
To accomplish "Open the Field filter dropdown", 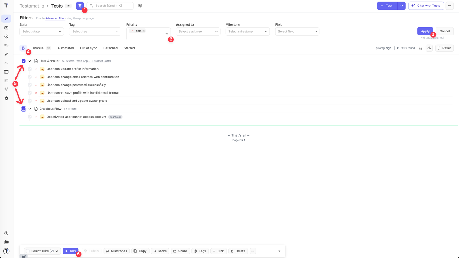I will [x=297, y=32].
